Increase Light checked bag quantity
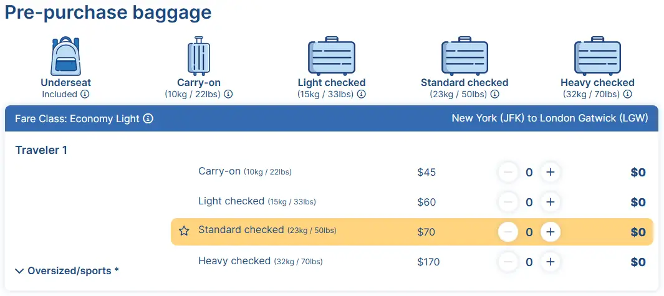The width and height of the screenshot is (664, 296). pyautogui.click(x=550, y=202)
